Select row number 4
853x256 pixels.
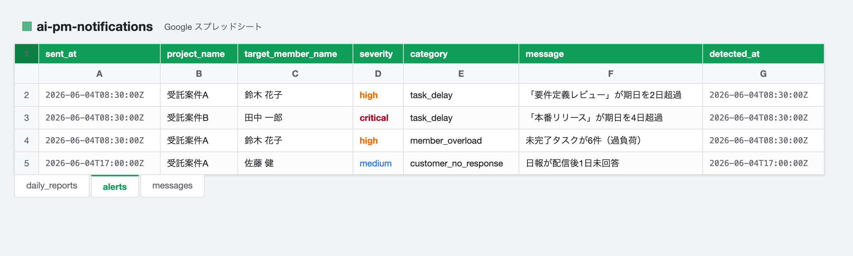27,140
